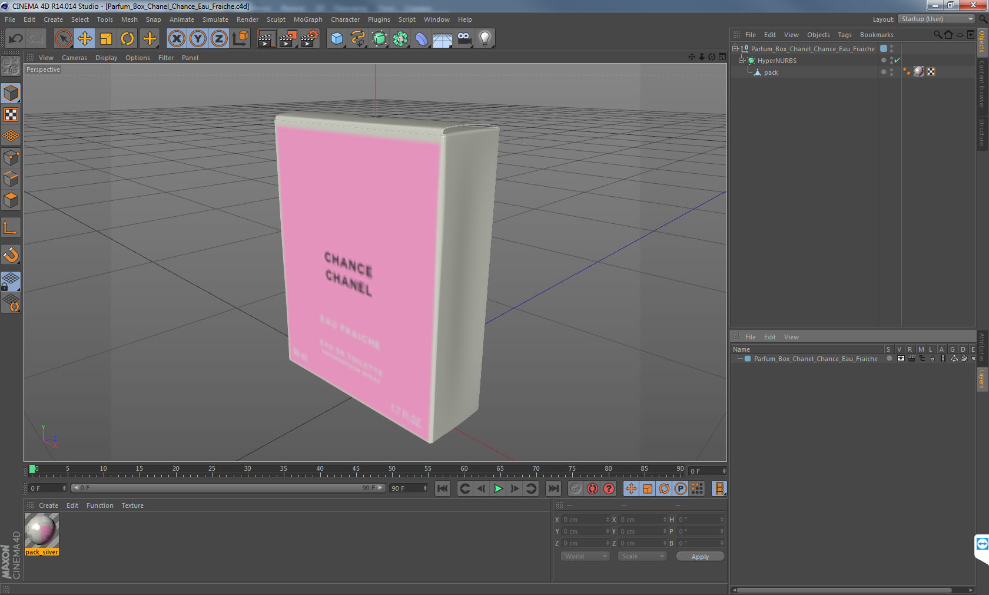Open Material manager Create menu
Image resolution: width=989 pixels, height=595 pixels.
pyautogui.click(x=48, y=505)
